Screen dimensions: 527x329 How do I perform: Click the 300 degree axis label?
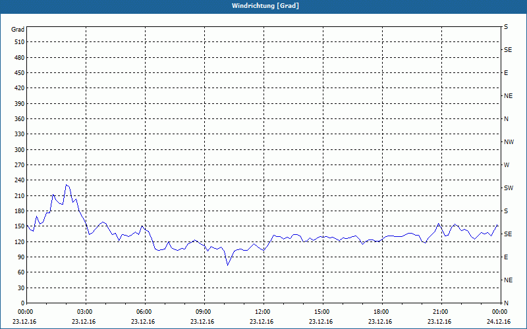pyautogui.click(x=20, y=150)
